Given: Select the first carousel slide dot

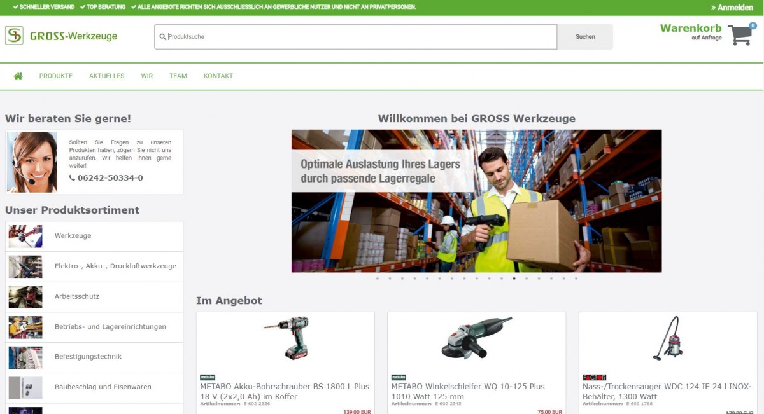Looking at the screenshot, I should [378, 279].
